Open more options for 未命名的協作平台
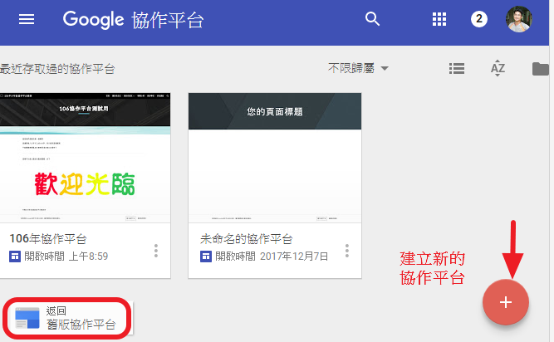This screenshot has height=342, width=554. (347, 250)
